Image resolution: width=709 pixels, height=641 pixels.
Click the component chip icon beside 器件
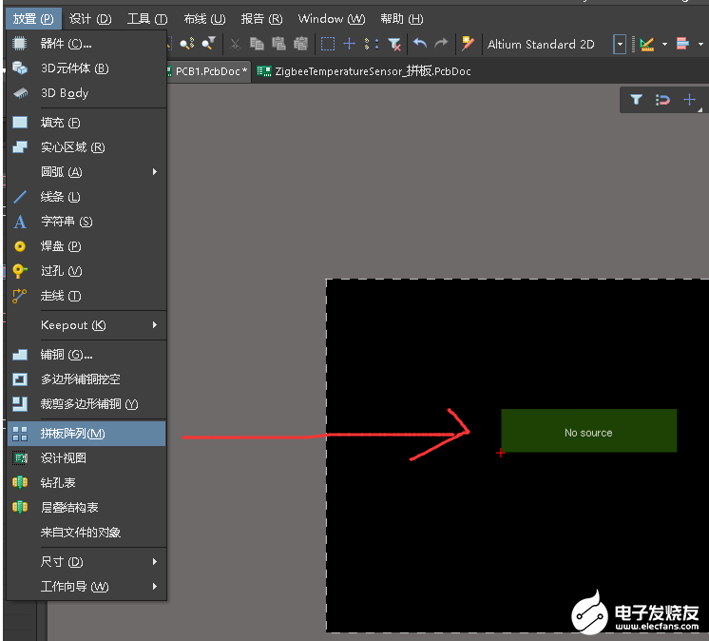(19, 44)
